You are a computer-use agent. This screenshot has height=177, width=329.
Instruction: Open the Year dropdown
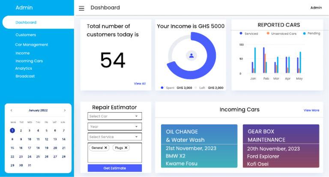[x=114, y=126]
